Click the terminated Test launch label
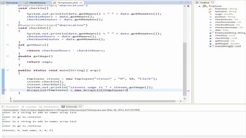Viewport: 246px width, 138px height. tap(71, 110)
